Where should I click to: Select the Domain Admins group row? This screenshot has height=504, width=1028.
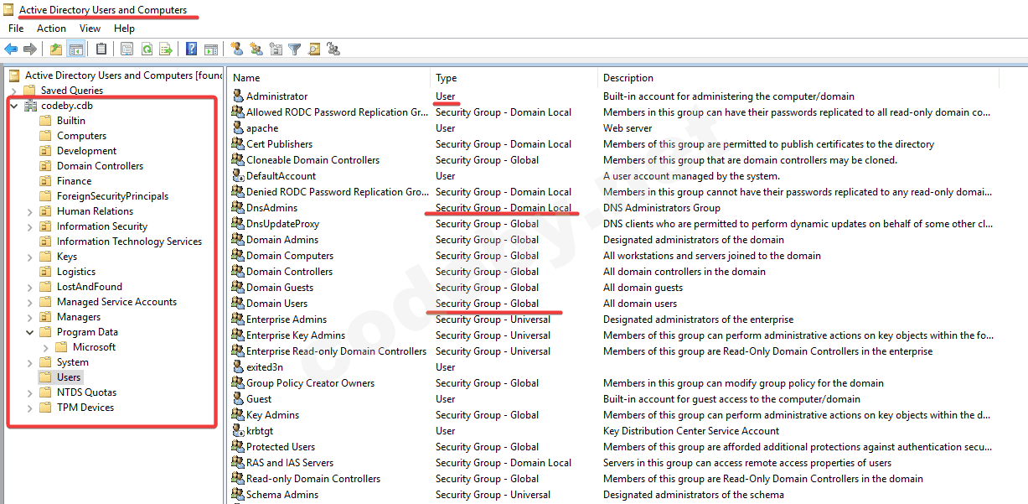tap(614, 240)
